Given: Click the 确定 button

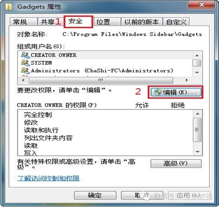Looking at the screenshot, I should click(x=95, y=195).
